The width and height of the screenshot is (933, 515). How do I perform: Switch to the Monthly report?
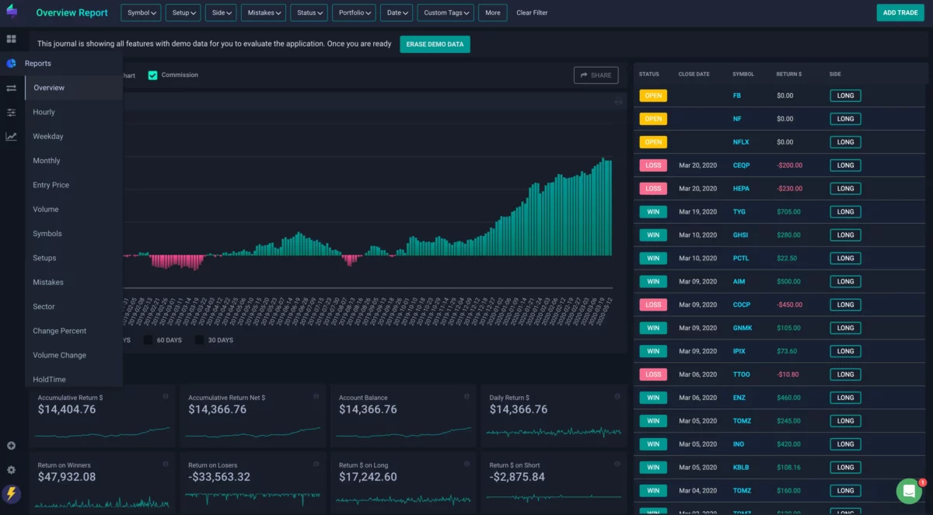[47, 160]
